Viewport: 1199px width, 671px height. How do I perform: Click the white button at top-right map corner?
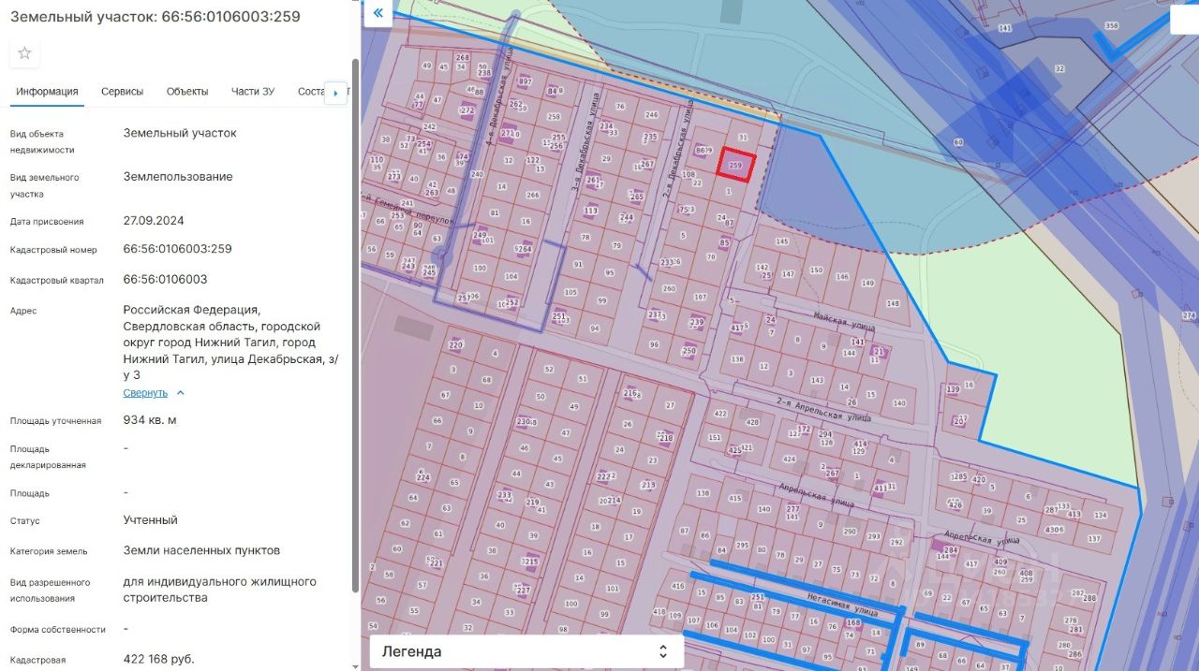[1185, 20]
